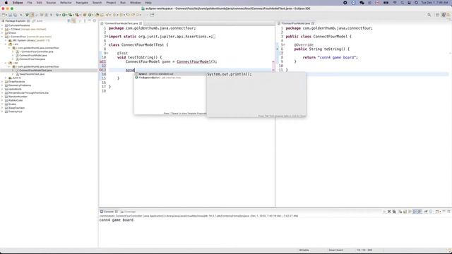This screenshot has height=254, width=452.
Task: Click the Open Type toolbar icon
Action: [x=97, y=15]
